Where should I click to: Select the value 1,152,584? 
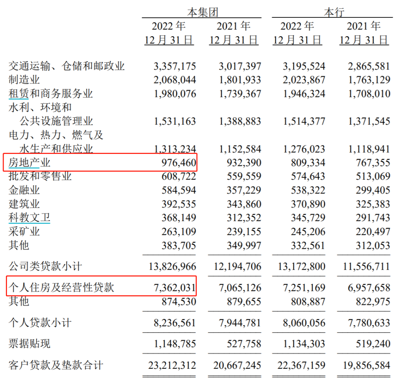point(240,149)
